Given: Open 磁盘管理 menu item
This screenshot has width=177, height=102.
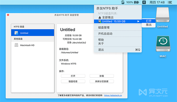Looking at the screenshot, I should coord(118,28).
